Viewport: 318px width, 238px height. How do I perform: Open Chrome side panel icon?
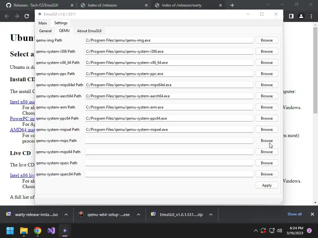tap(291, 16)
